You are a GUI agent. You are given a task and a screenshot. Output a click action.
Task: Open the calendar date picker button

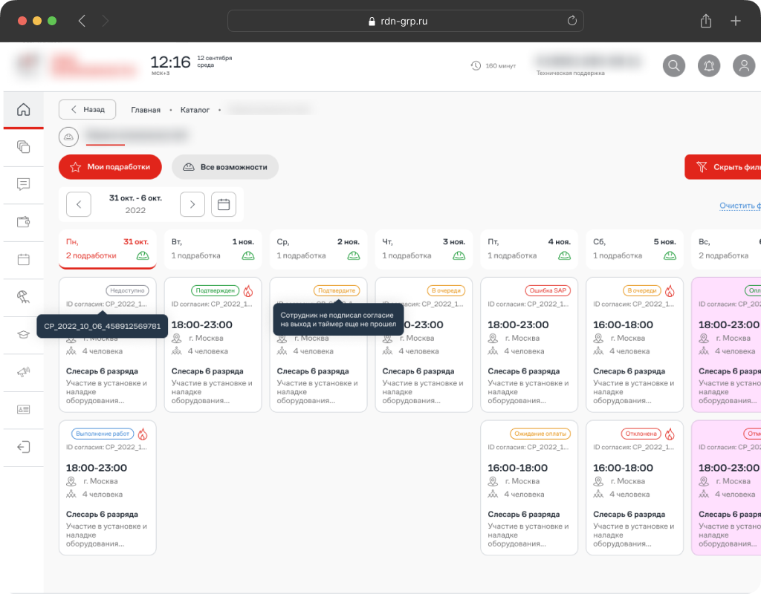[x=224, y=204]
